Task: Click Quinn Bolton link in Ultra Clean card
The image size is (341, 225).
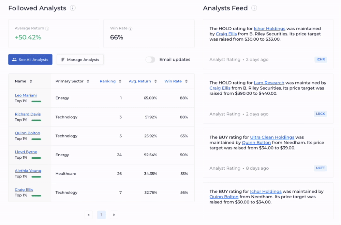Action: pos(256,143)
